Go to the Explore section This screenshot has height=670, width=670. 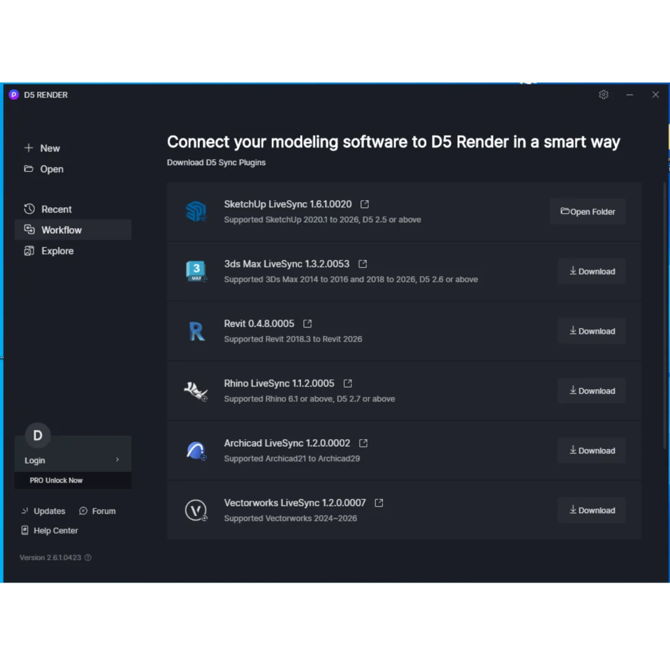tap(57, 251)
